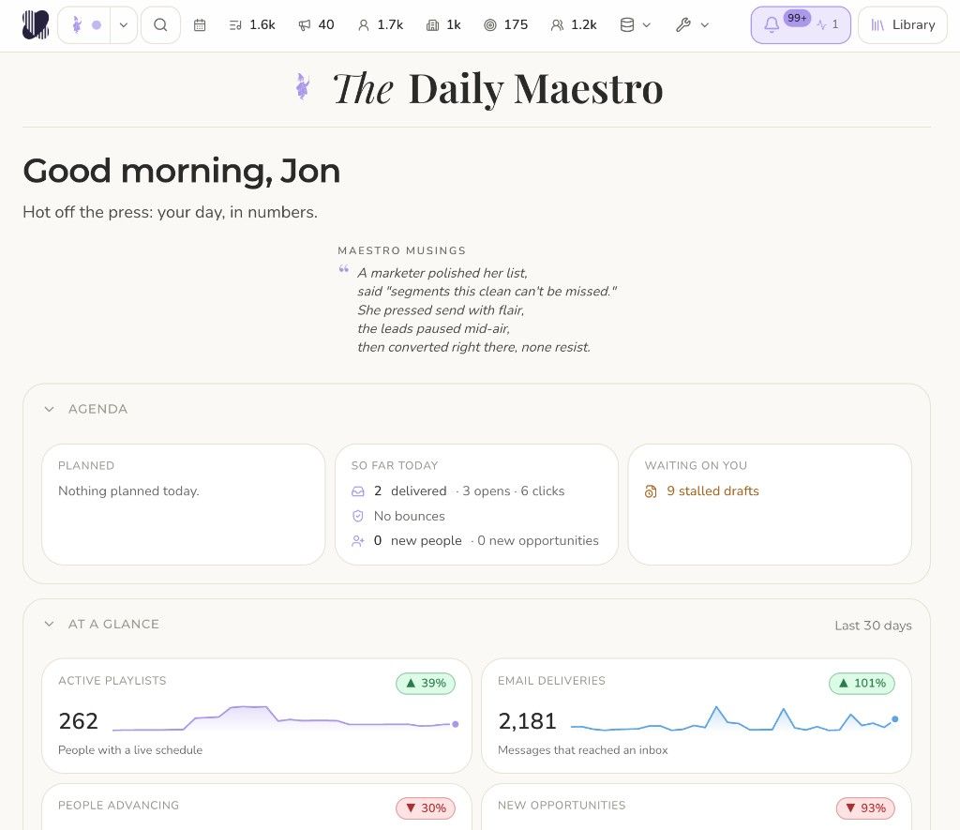Open companies building item showing 1k

point(443,25)
